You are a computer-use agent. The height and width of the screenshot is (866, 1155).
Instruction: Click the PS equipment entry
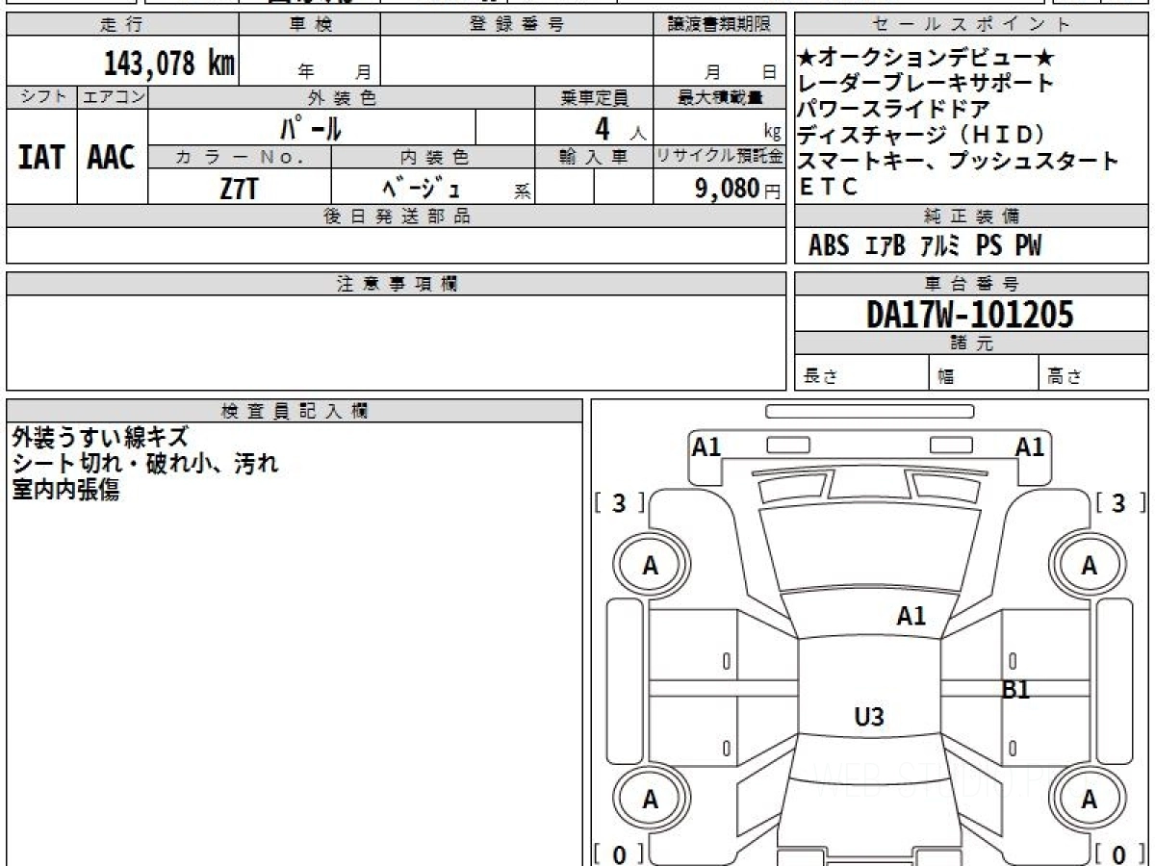[x=988, y=246]
